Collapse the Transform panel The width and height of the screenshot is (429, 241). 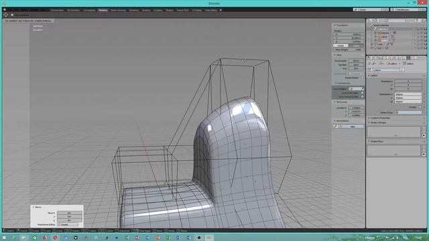(x=334, y=25)
